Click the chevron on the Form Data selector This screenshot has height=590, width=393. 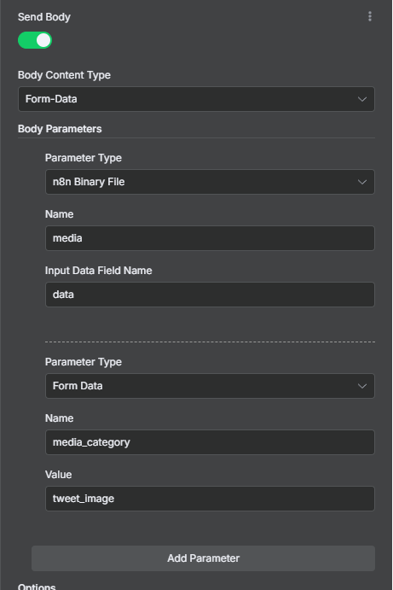pyautogui.click(x=362, y=386)
